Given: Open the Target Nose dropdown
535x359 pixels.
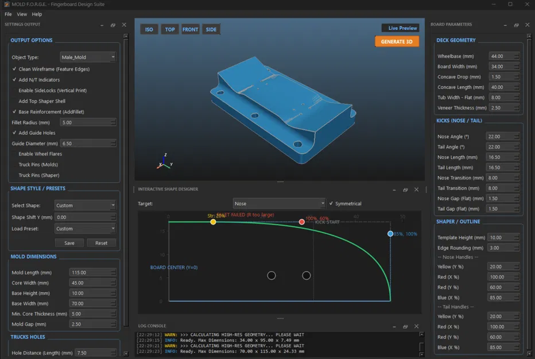Looking at the screenshot, I should [x=279, y=203].
